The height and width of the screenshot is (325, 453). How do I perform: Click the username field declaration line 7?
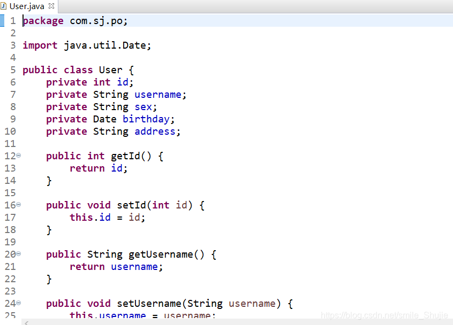(158, 95)
